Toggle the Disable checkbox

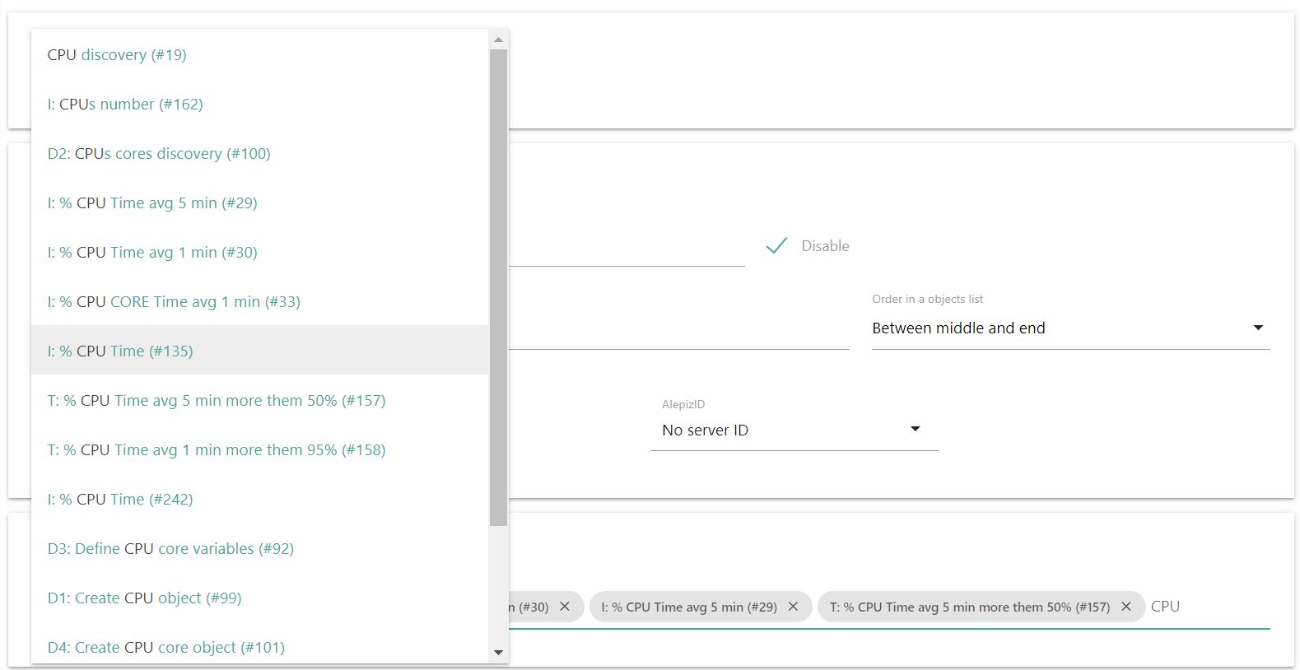tap(776, 246)
